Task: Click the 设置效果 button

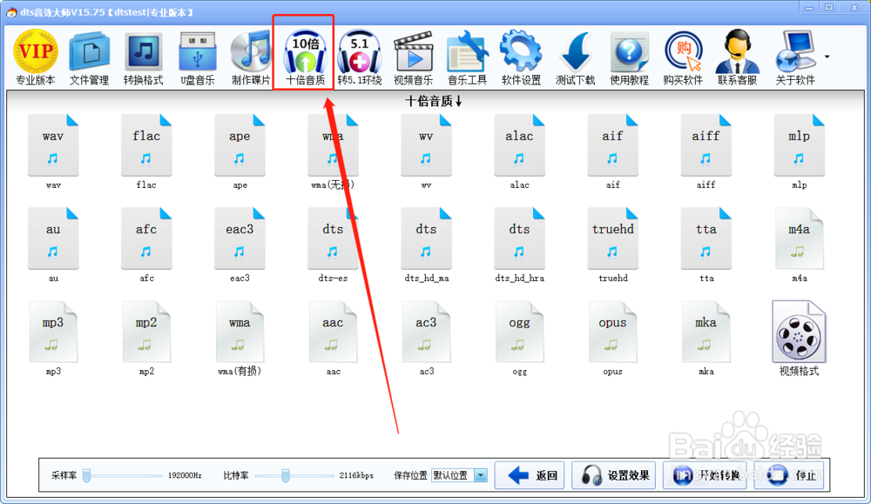Action: point(614,475)
